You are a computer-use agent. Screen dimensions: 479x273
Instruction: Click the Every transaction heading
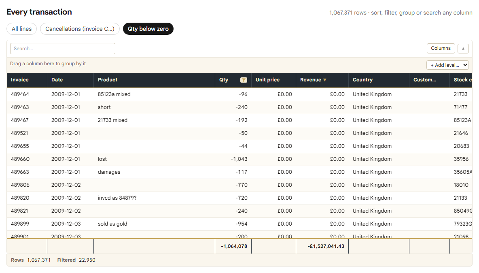[x=39, y=12]
